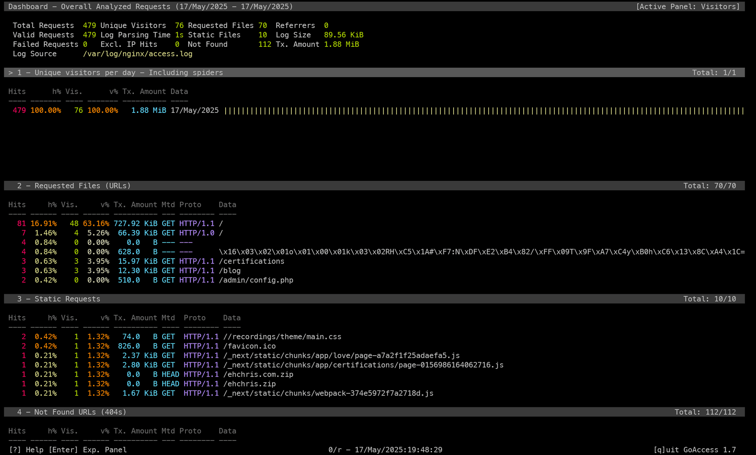756x455 pixels.
Task: Click the Static Files 10 value
Action: [263, 35]
